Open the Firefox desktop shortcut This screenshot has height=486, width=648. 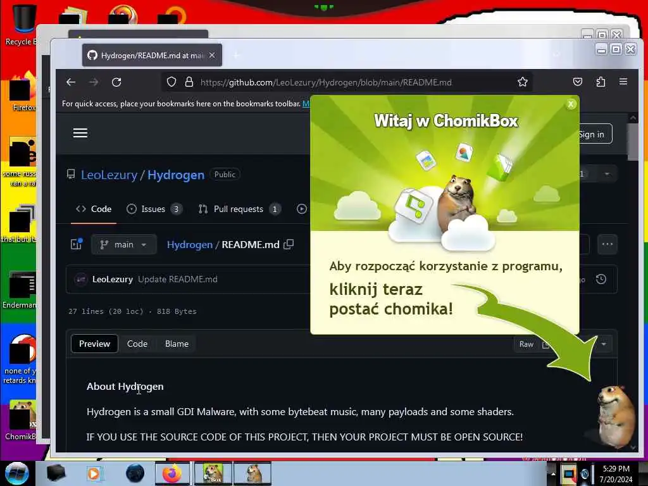click(x=23, y=92)
